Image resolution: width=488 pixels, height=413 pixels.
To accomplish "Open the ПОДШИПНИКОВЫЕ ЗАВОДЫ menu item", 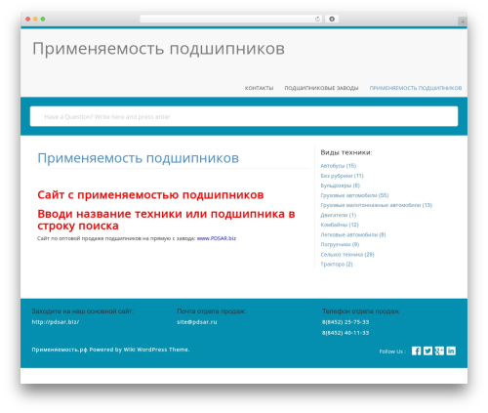I will coord(321,88).
